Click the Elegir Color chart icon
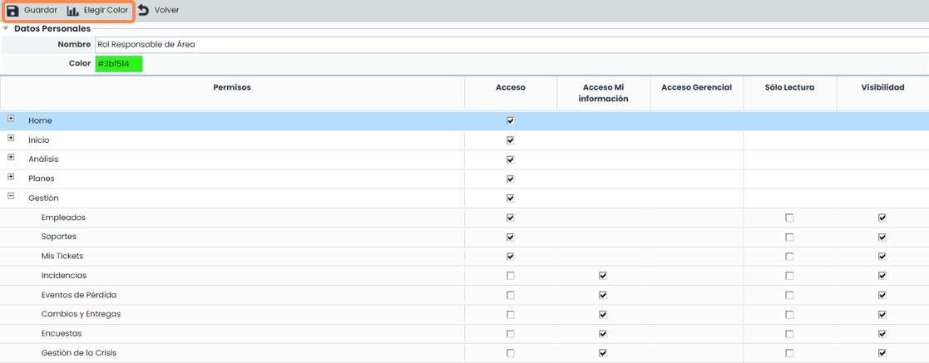Screen dimensions: 929x363 pyautogui.click(x=73, y=11)
